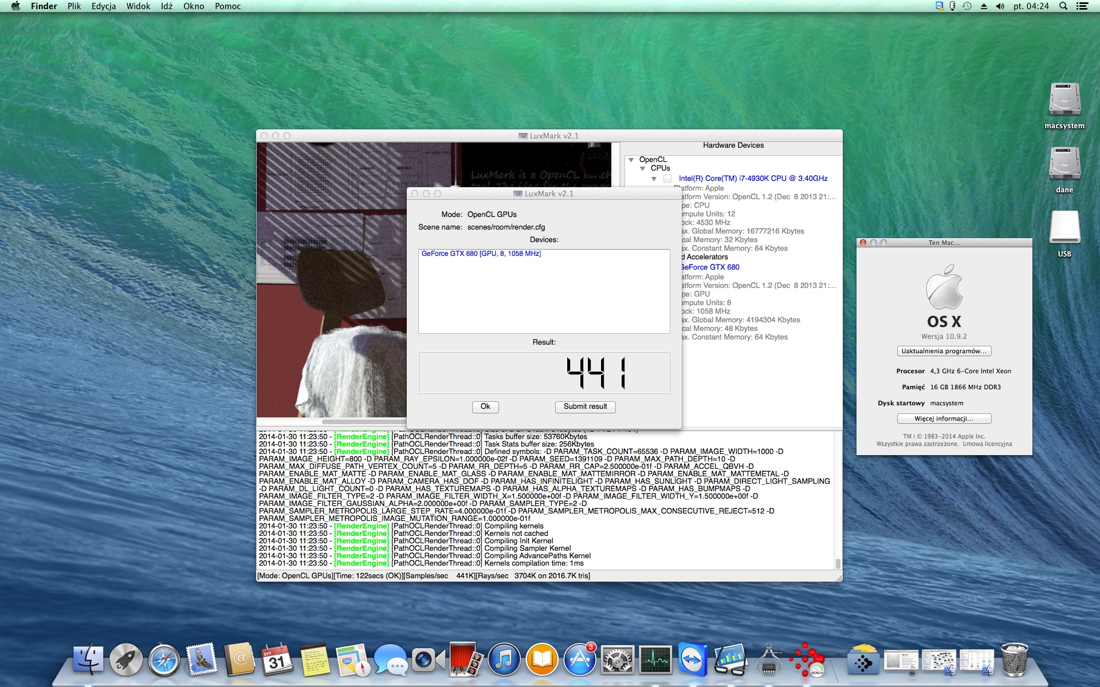This screenshot has width=1100, height=687.
Task: Click the Hardware Devices header
Action: pos(733,145)
